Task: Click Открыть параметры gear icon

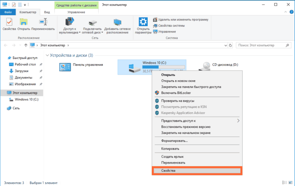Action: tap(143, 26)
